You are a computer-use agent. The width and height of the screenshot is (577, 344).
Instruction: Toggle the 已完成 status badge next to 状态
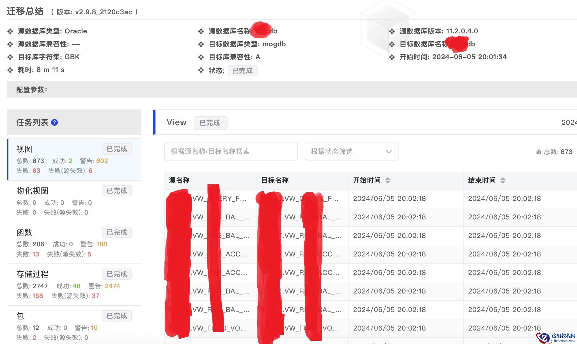click(242, 71)
